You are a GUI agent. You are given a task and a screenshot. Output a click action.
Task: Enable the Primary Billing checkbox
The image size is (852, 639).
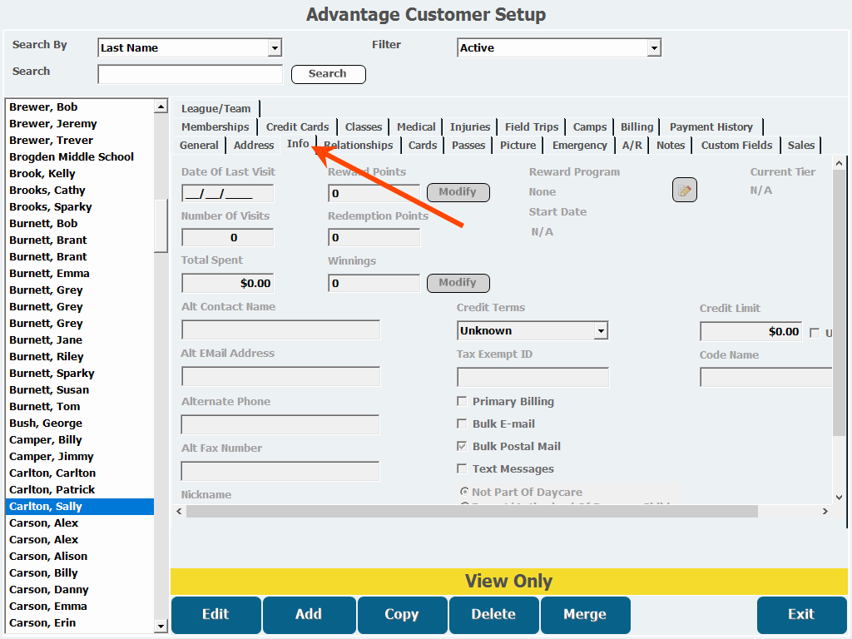[x=462, y=402]
